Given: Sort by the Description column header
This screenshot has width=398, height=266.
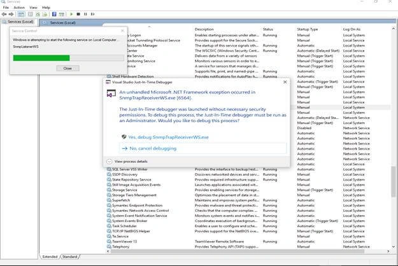Looking at the screenshot, I should (204, 29).
